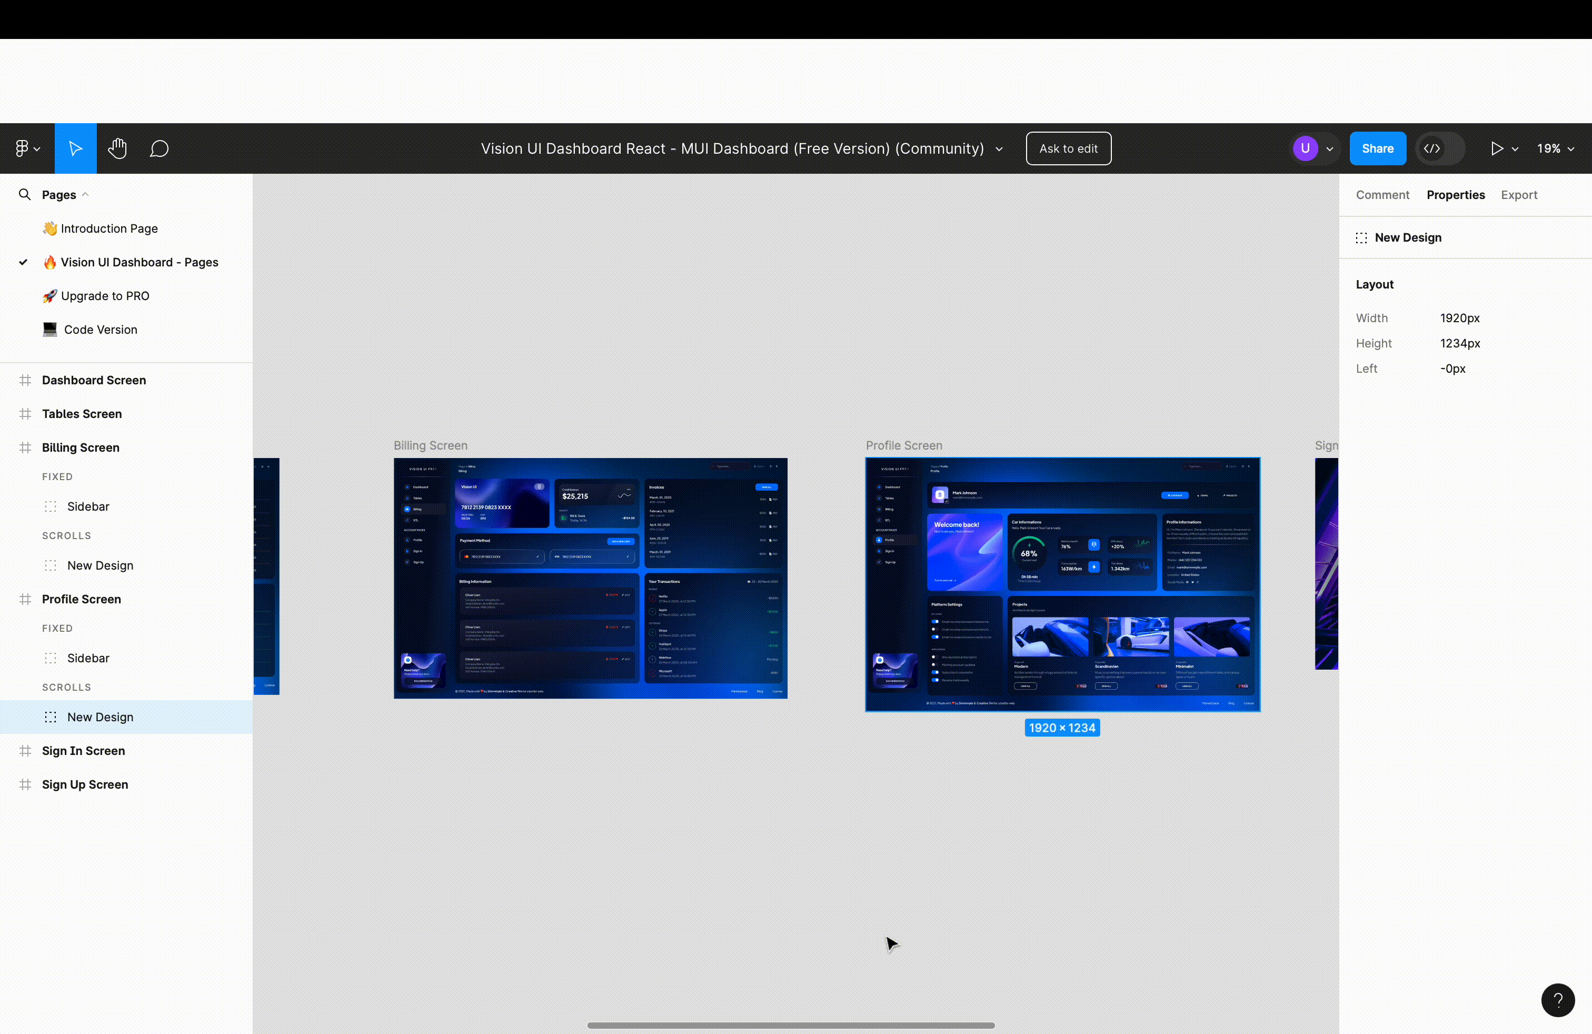The image size is (1592, 1034).
Task: Click the Sign In frame on canvas edge
Action: [1326, 563]
